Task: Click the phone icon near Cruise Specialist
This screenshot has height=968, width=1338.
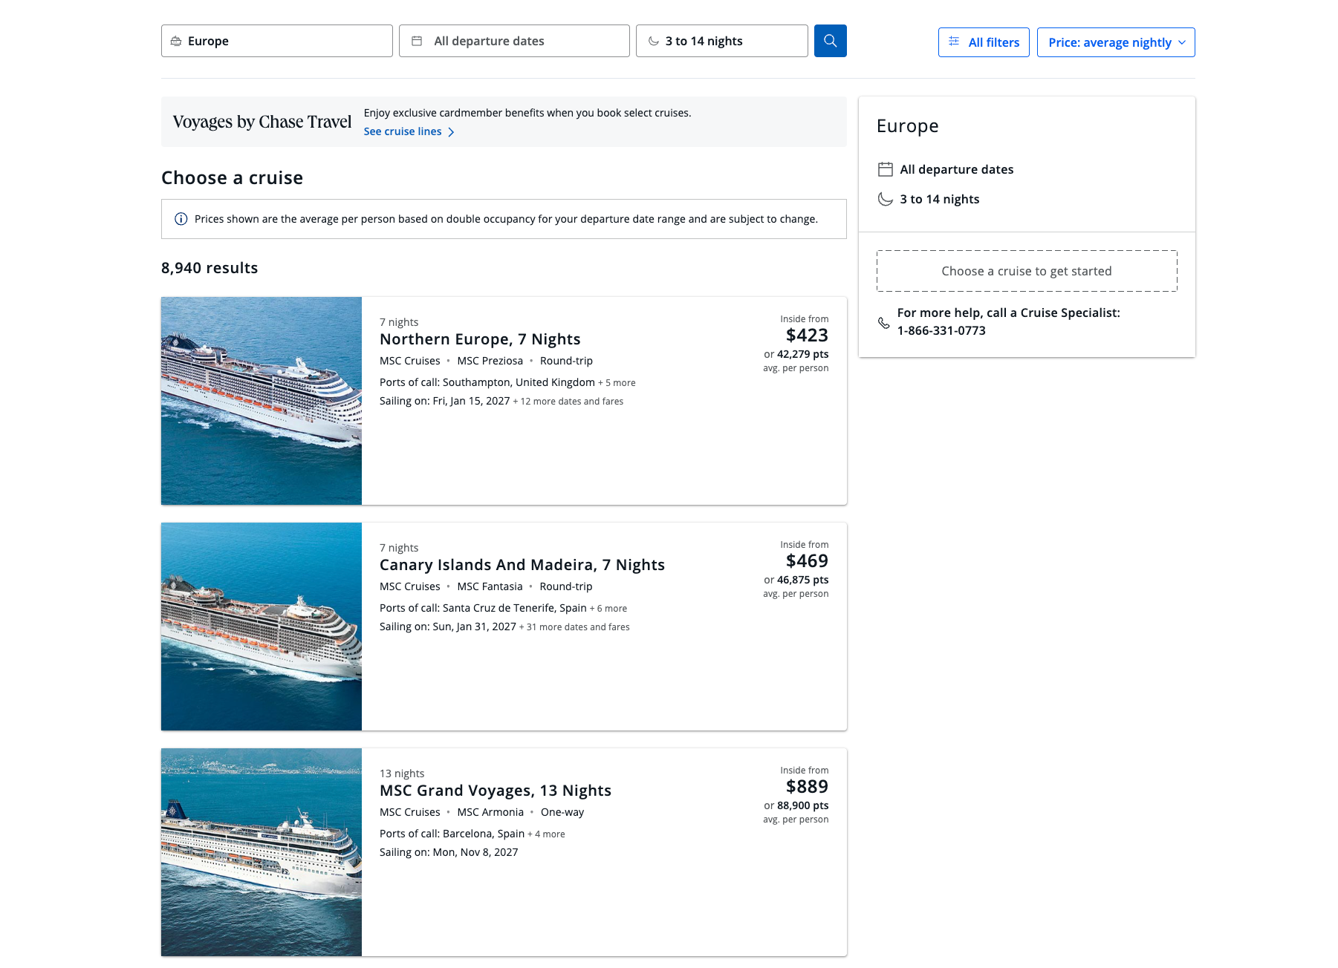Action: pos(884,323)
